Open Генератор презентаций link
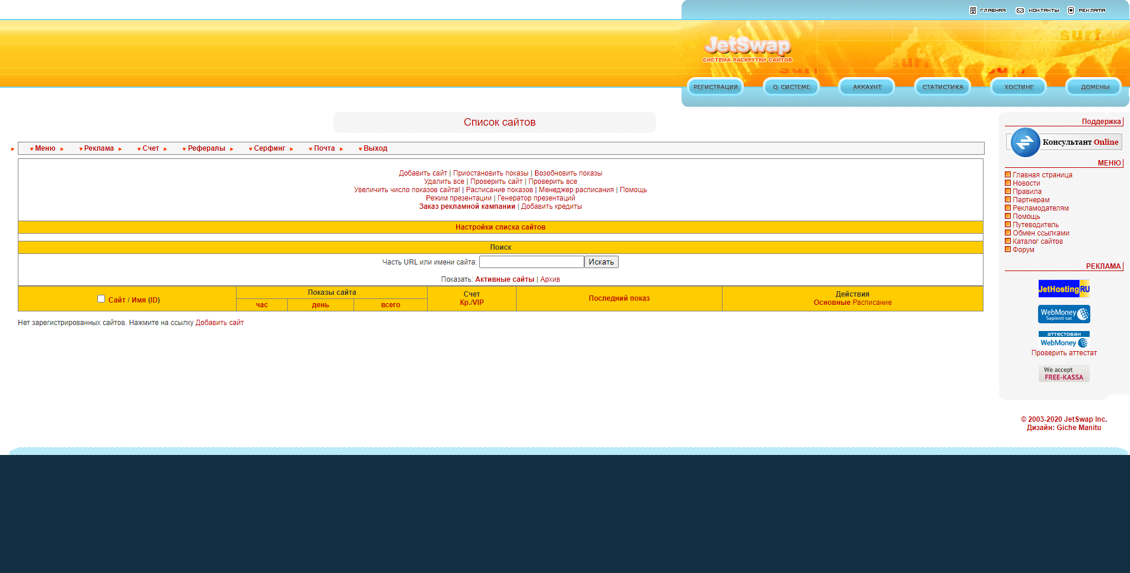Screen dimensions: 1130x573 tap(536, 198)
